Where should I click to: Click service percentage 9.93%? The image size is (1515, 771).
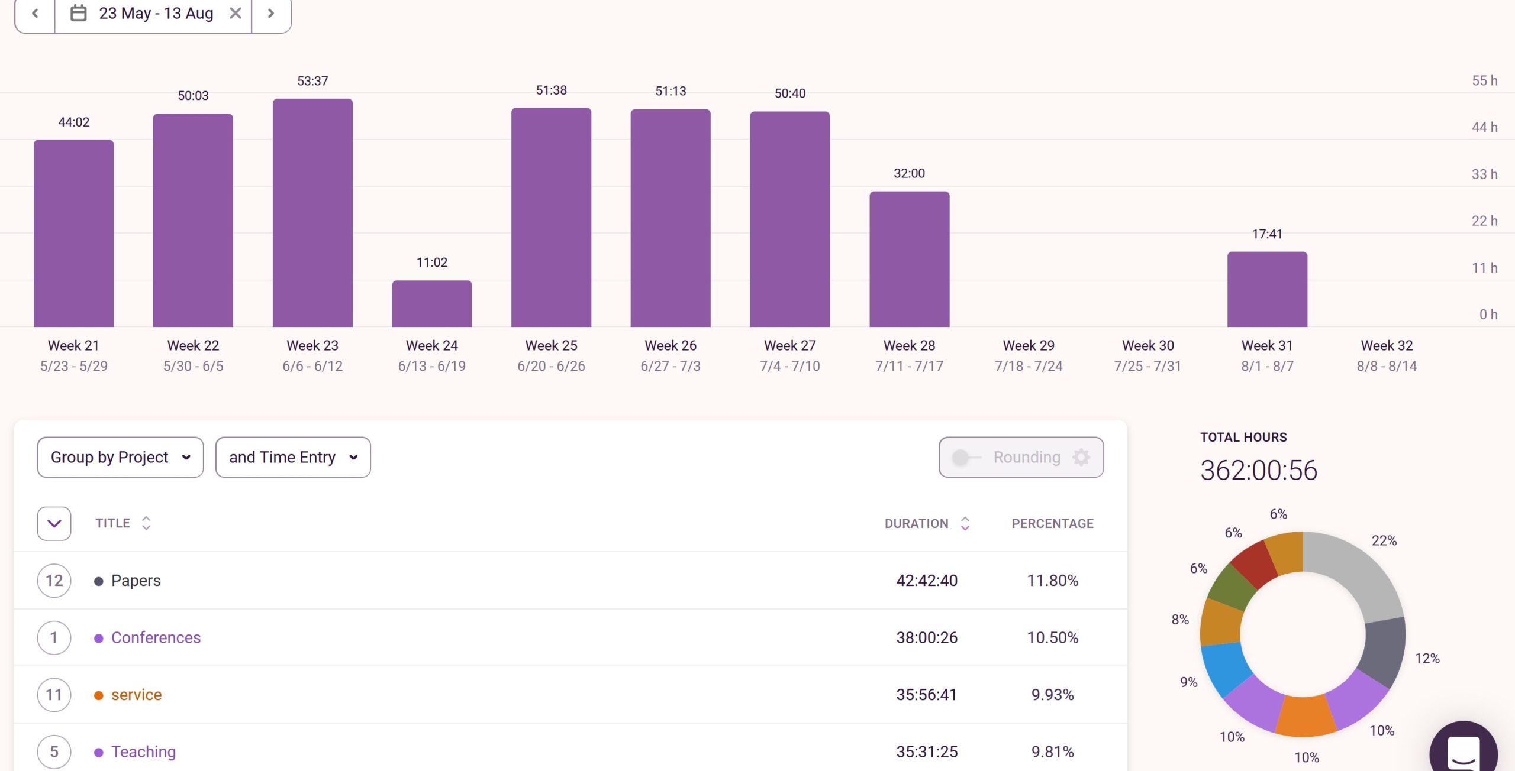click(1052, 695)
